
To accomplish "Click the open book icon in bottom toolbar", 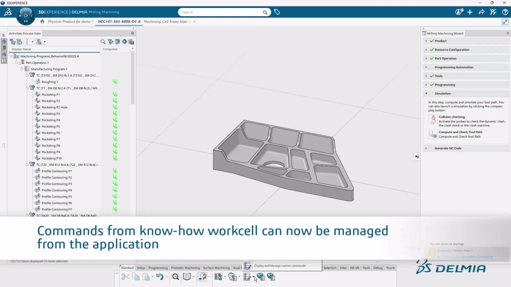I will point(187,277).
